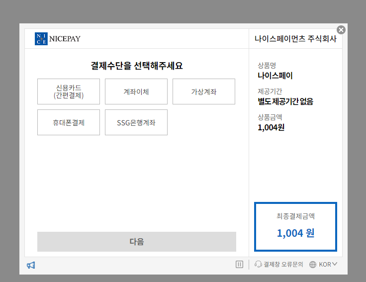Click the headset support icon

pyautogui.click(x=258, y=264)
